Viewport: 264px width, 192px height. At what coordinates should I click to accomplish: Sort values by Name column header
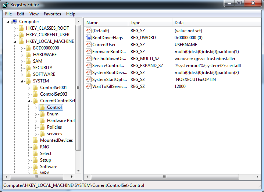click(x=106, y=23)
